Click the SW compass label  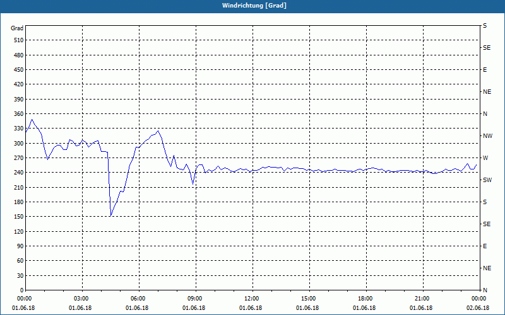[x=487, y=180]
